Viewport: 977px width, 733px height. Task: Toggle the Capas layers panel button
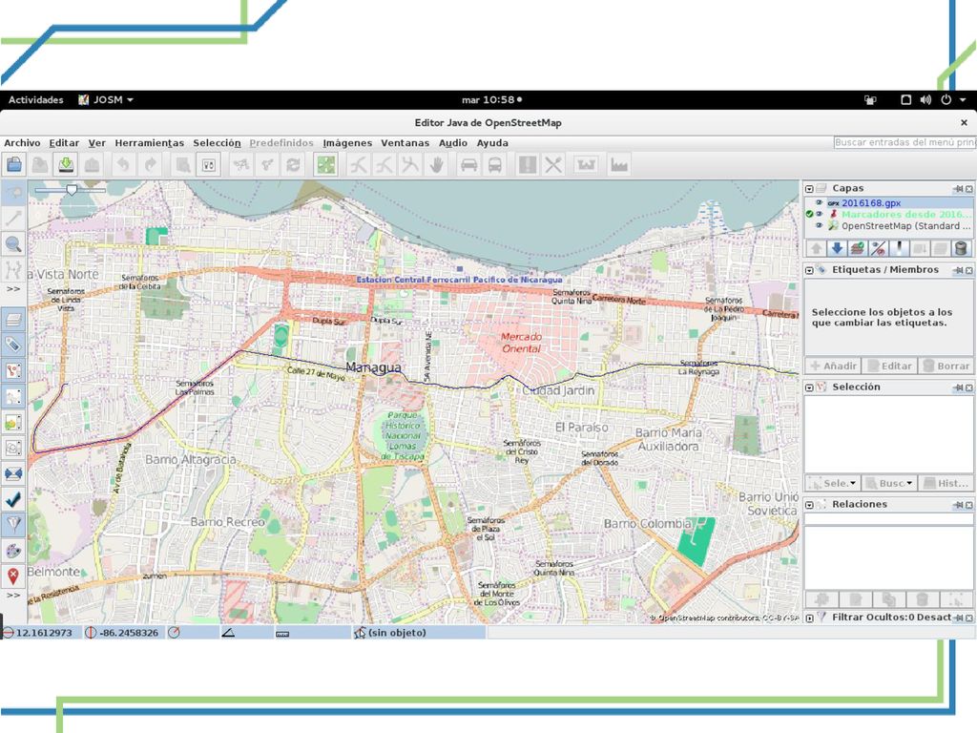[13, 320]
